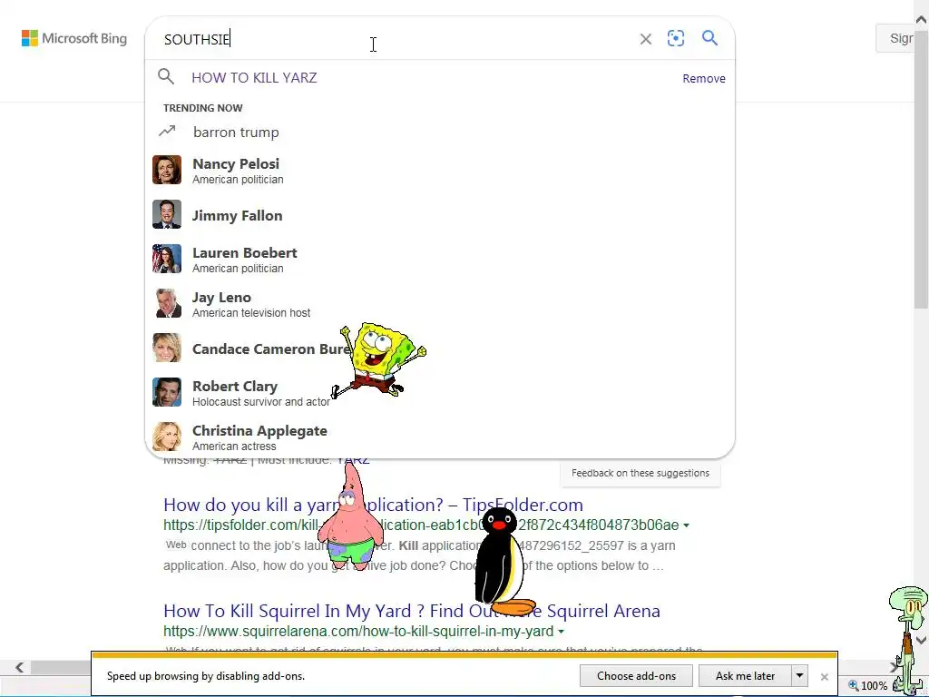
Task: Open How do you kill a yarn application result
Action: pos(373,505)
